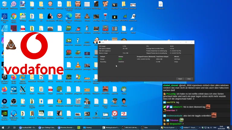Select the Vivaldi browser desktop icon
This screenshot has height=130, width=232.
pyautogui.click(x=114, y=114)
